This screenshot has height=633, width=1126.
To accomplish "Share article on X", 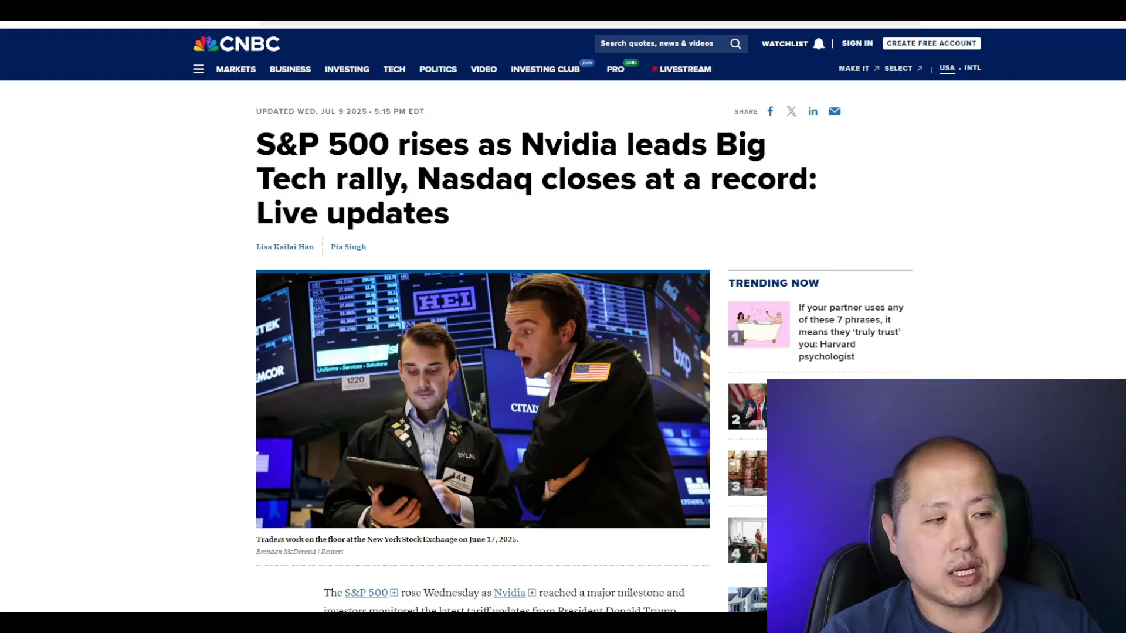I will pos(791,111).
